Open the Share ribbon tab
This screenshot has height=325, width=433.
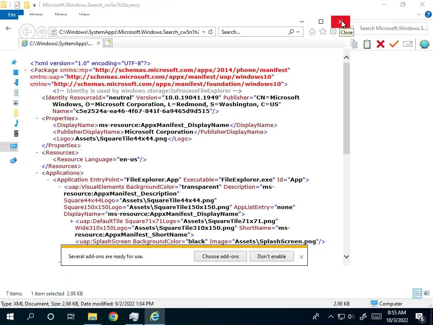(x=60, y=15)
